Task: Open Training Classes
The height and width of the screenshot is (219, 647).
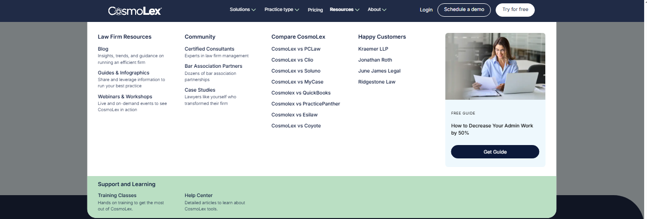Action: [x=117, y=195]
